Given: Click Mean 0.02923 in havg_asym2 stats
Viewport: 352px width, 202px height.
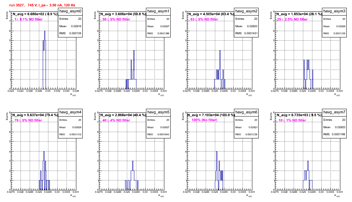Looking at the screenshot, I should [x=246, y=26].
